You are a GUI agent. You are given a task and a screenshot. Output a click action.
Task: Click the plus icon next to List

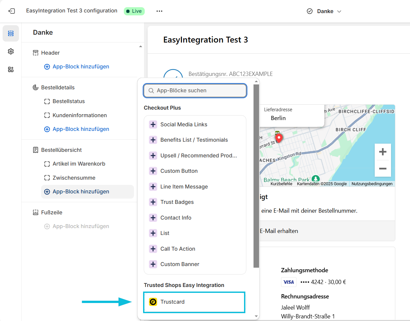[x=153, y=233]
